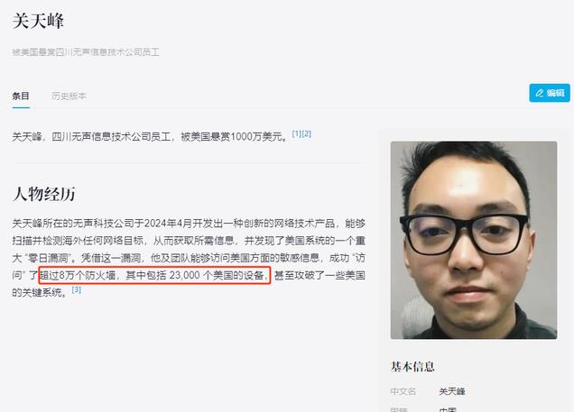Select the 条目 entry tab
This screenshot has width=574, height=412.
point(21,96)
